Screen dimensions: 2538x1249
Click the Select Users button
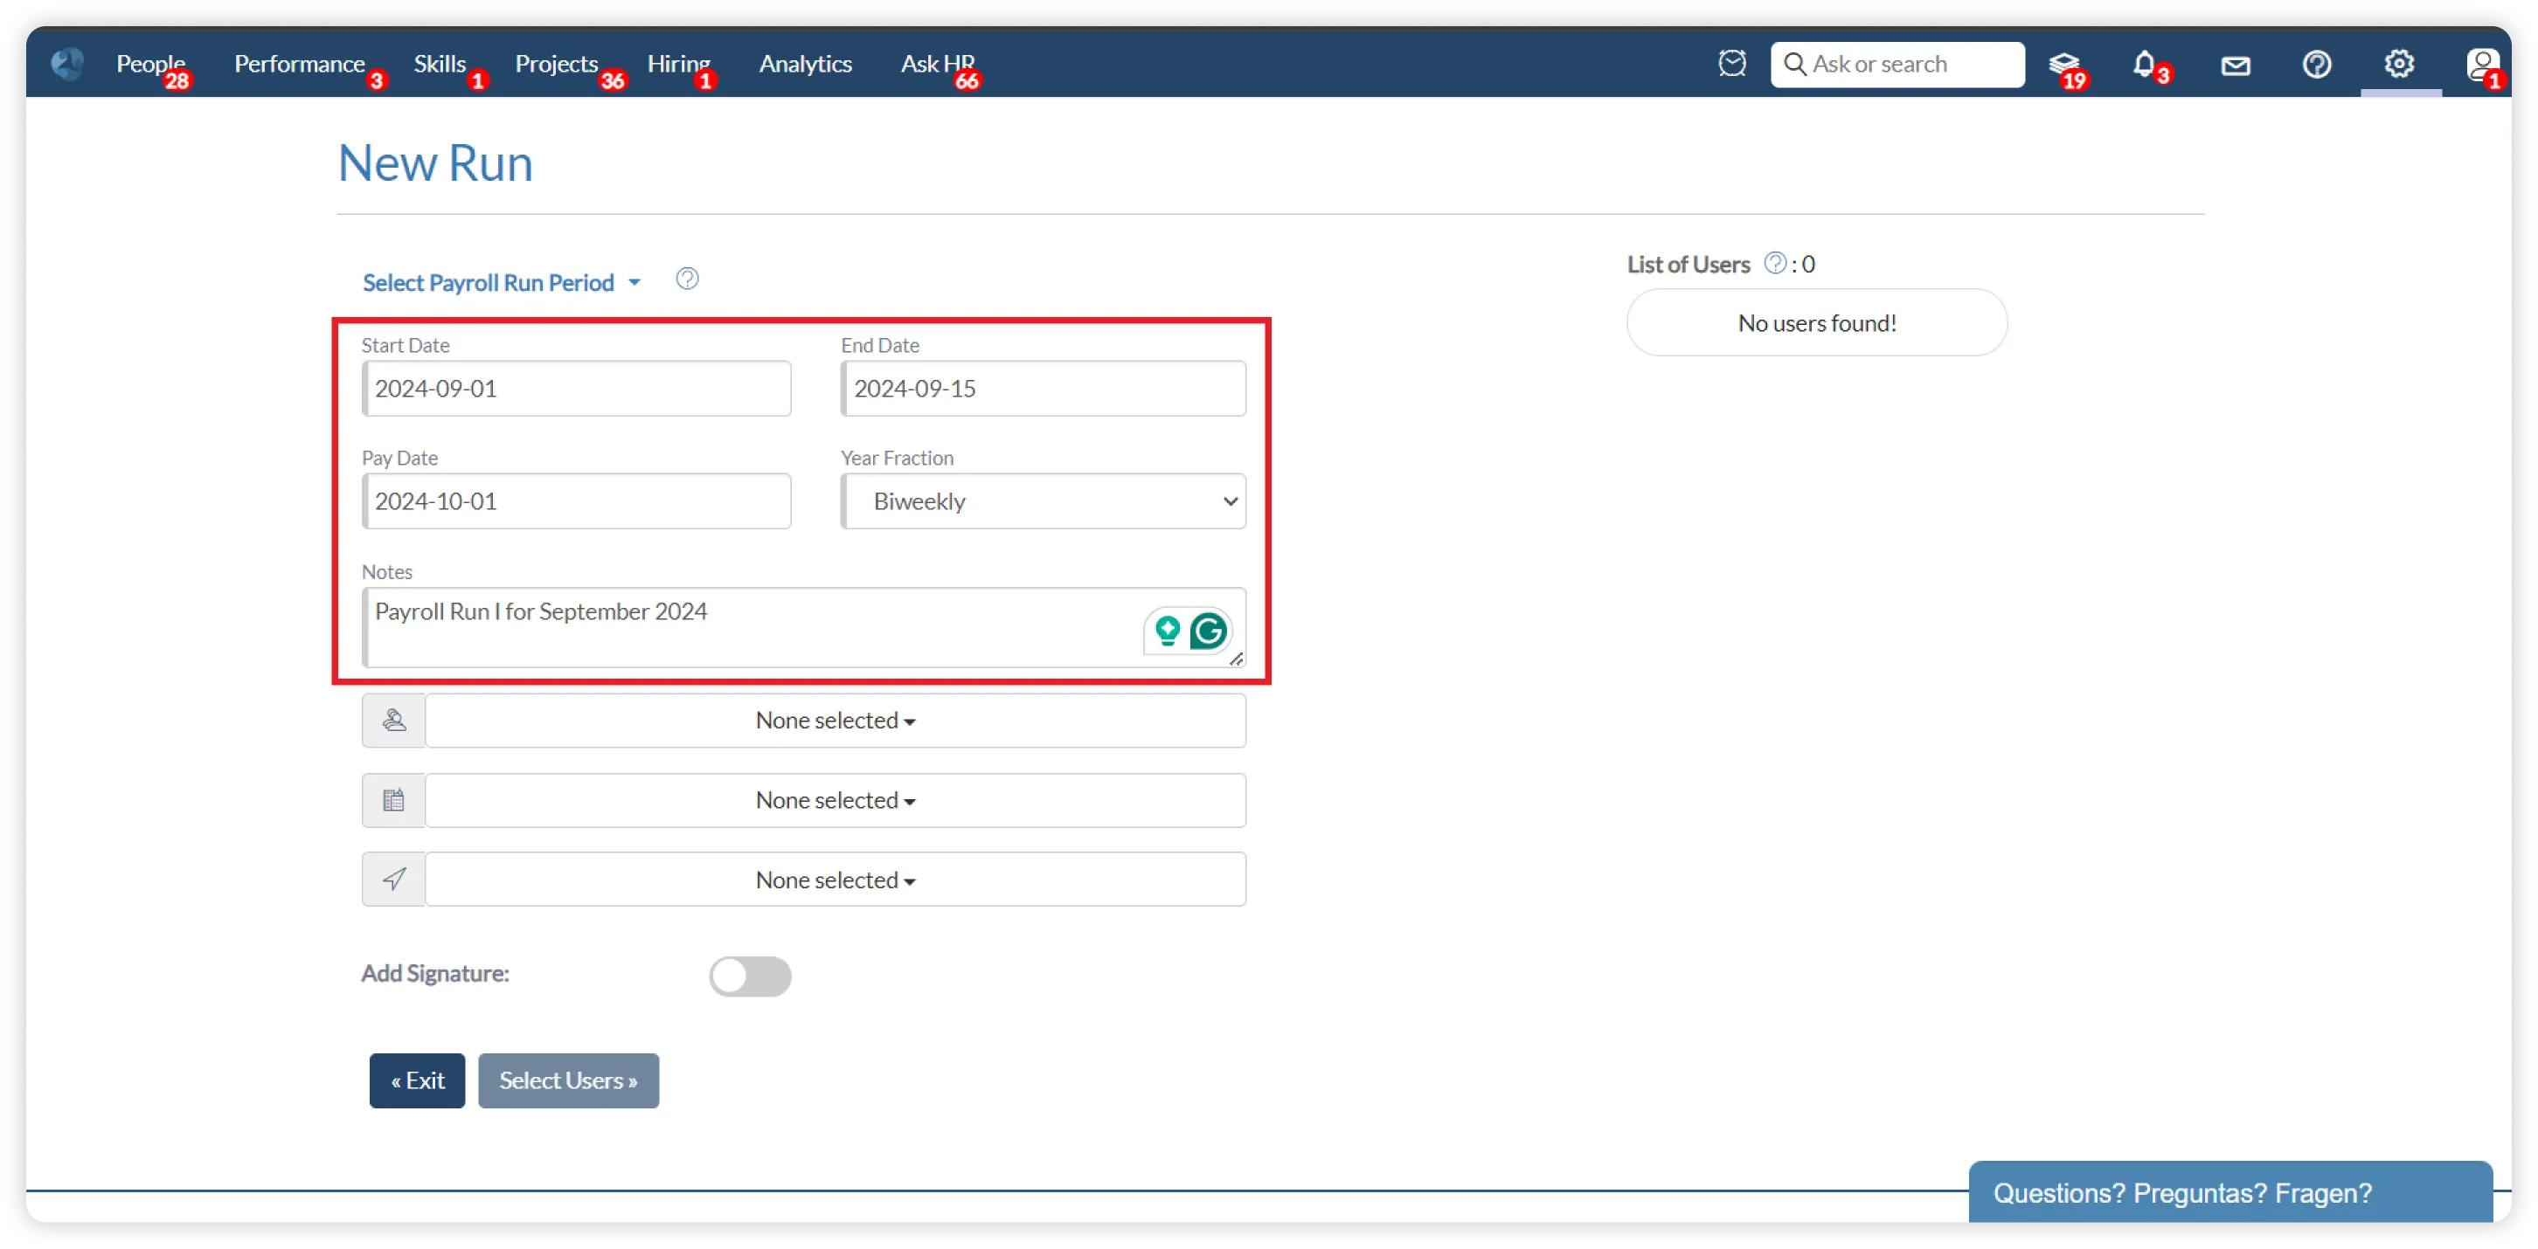tap(568, 1080)
